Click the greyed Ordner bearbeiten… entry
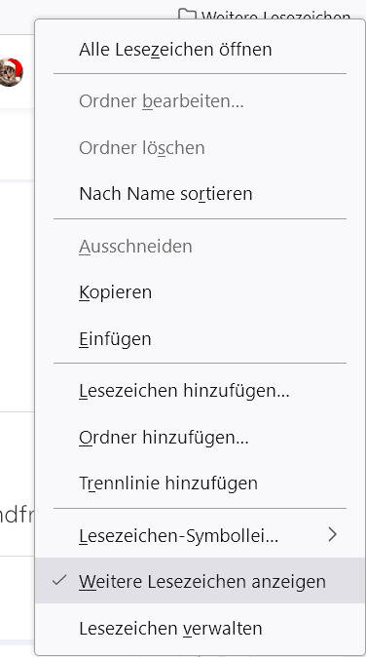 200,101
